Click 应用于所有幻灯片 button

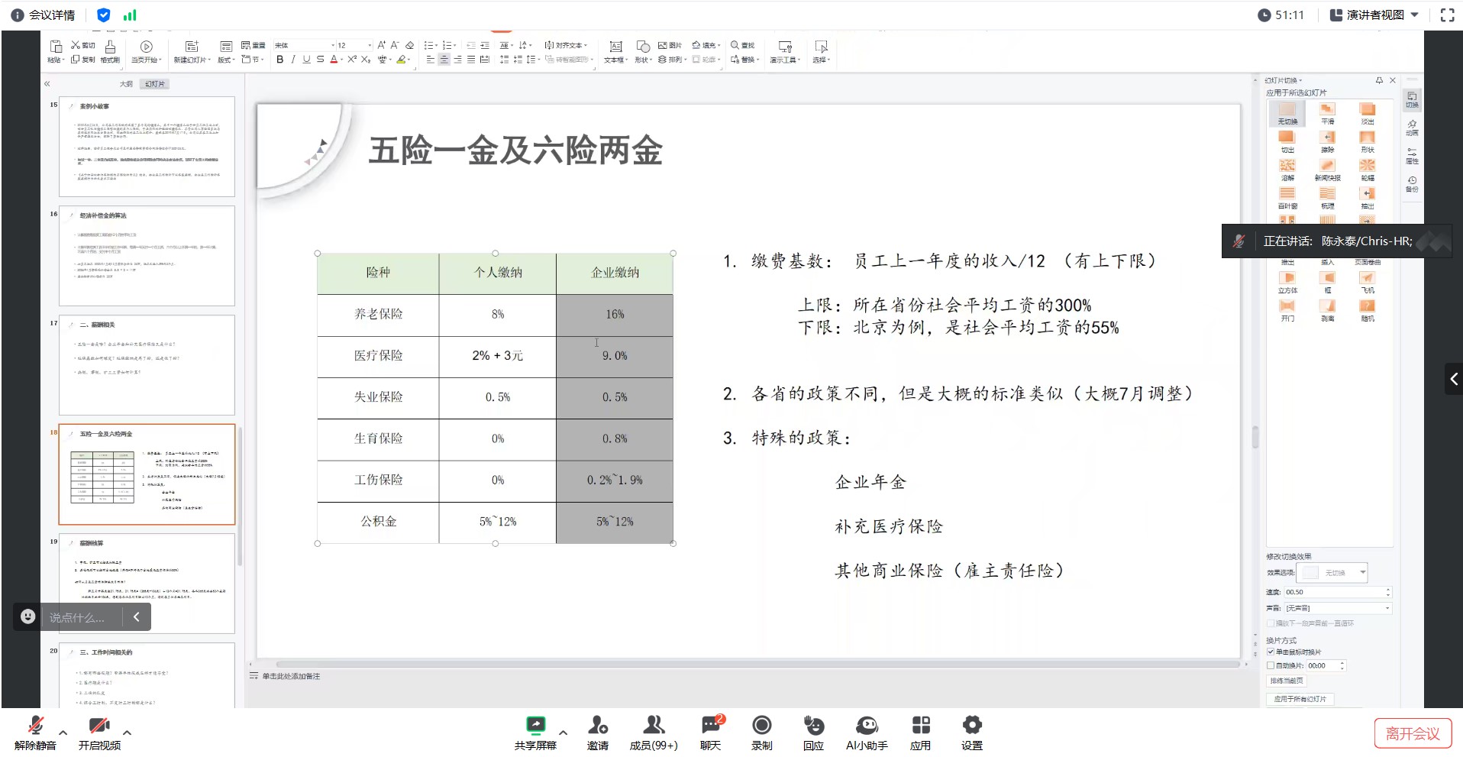pos(1300,699)
